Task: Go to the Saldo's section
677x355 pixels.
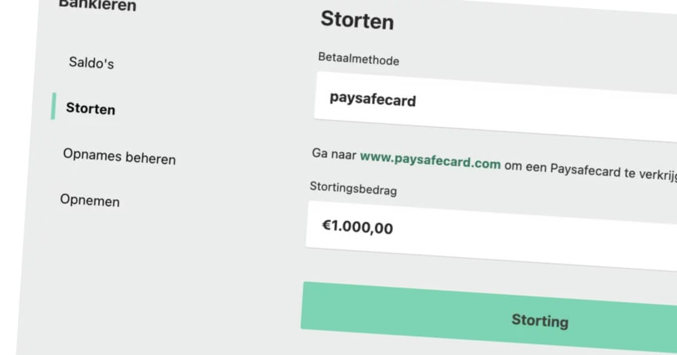Action: (x=91, y=63)
